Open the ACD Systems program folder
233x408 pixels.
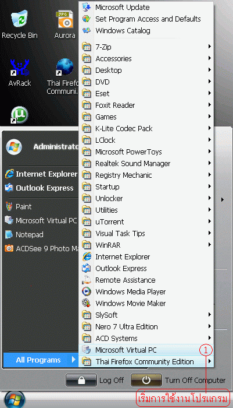click(x=146, y=338)
